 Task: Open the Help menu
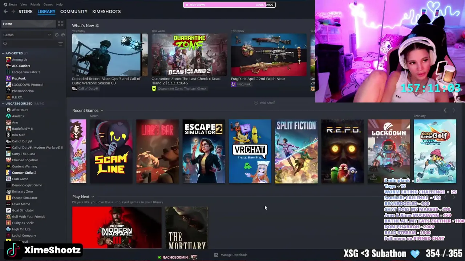point(59,4)
